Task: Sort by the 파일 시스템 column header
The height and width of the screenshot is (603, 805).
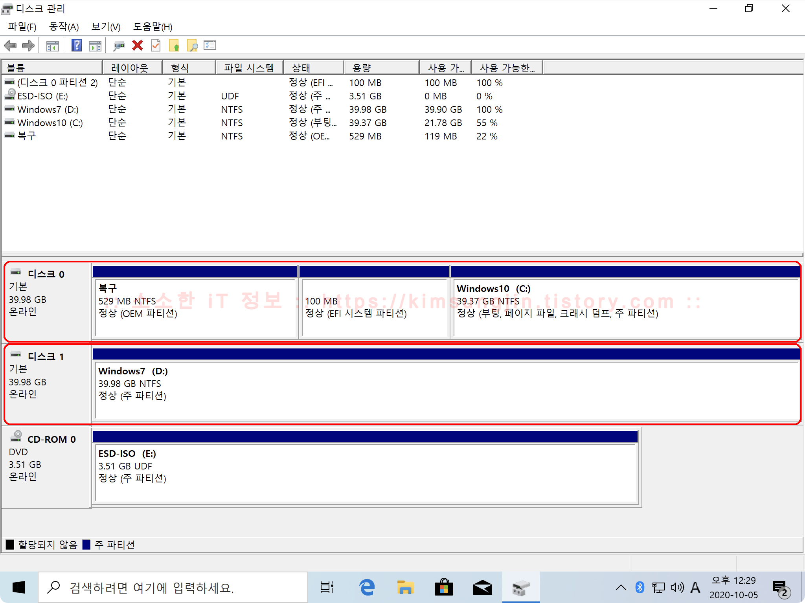Action: point(249,68)
